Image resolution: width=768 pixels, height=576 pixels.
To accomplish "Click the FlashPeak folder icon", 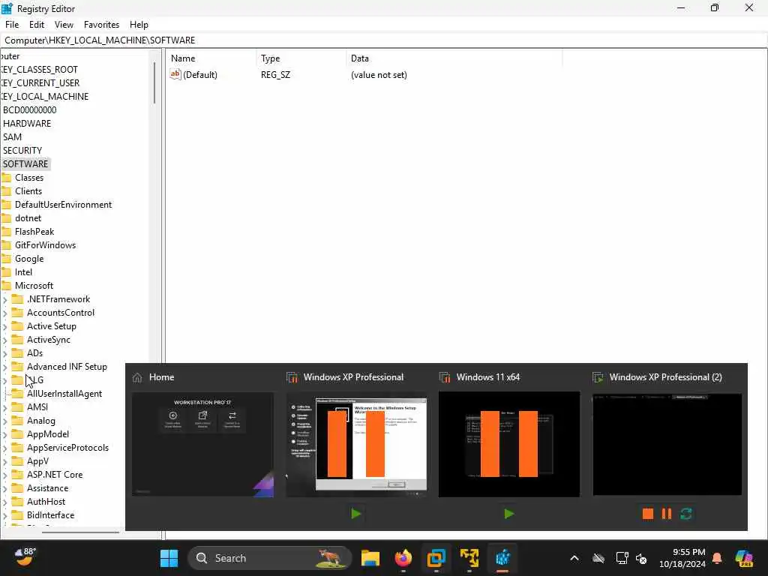I will (6, 232).
